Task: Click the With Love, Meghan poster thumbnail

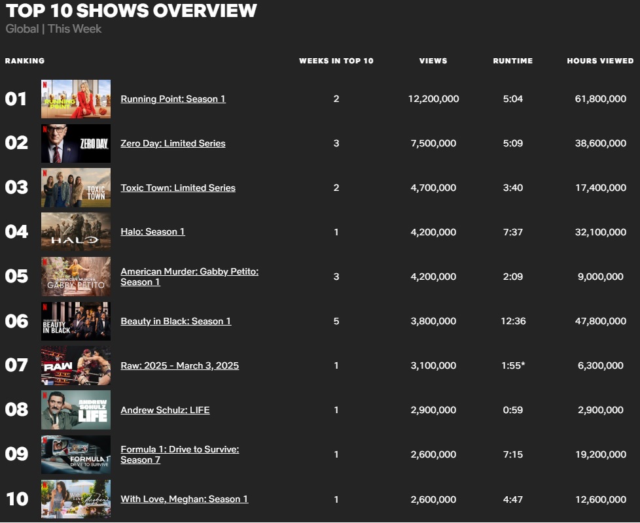Action: [x=76, y=499]
